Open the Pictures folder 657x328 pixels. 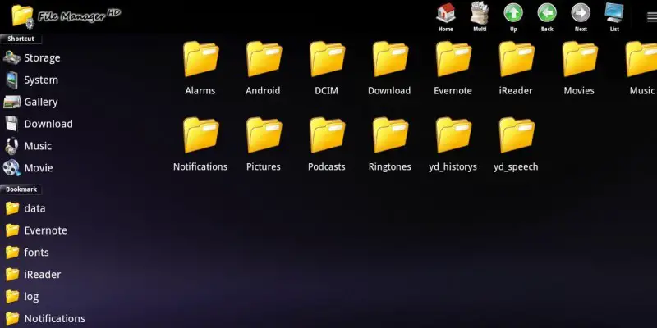(263, 145)
